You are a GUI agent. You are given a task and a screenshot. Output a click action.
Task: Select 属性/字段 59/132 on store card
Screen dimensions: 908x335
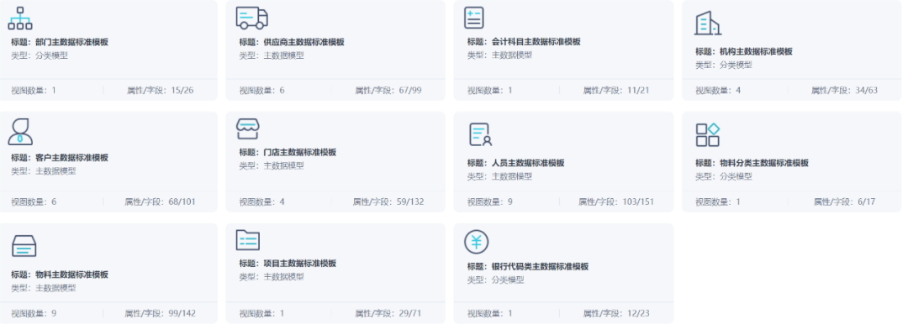(x=388, y=202)
